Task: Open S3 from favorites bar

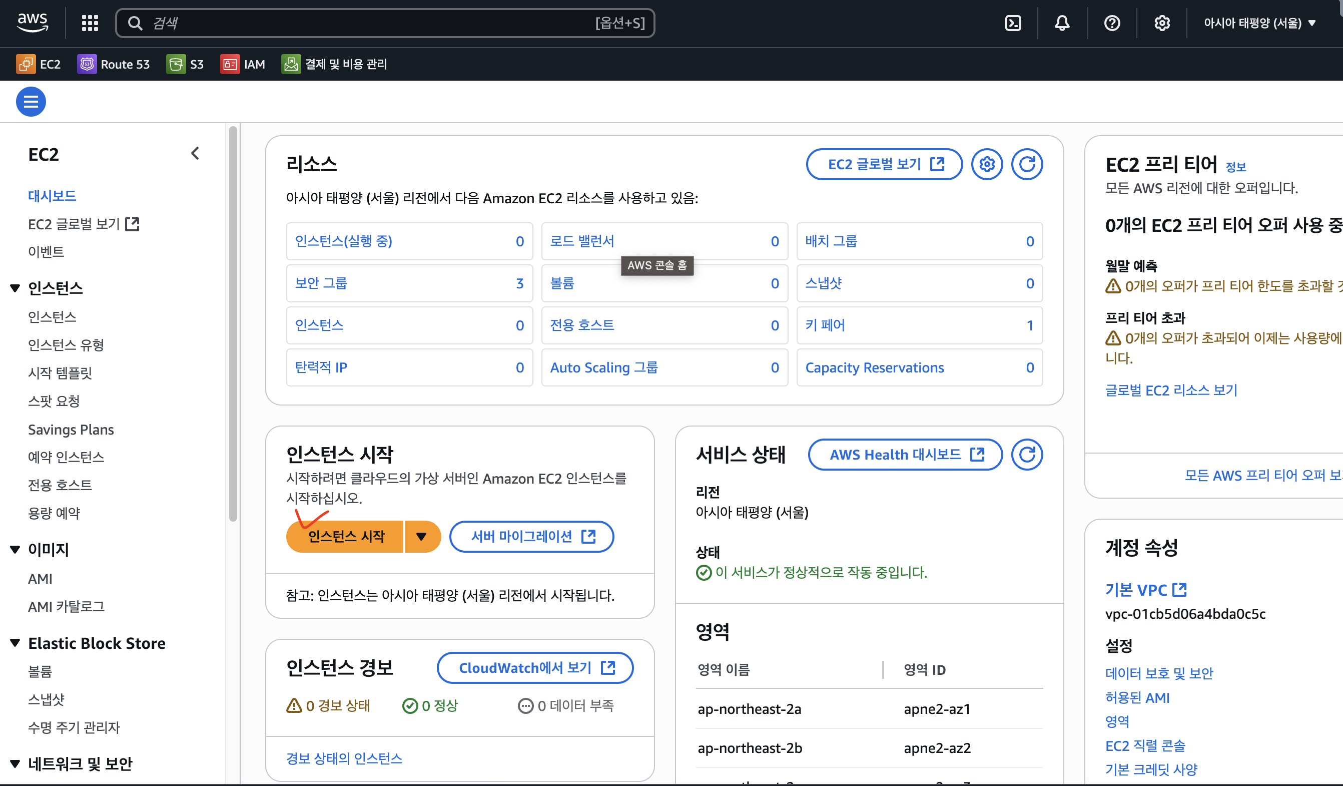Action: pyautogui.click(x=185, y=64)
